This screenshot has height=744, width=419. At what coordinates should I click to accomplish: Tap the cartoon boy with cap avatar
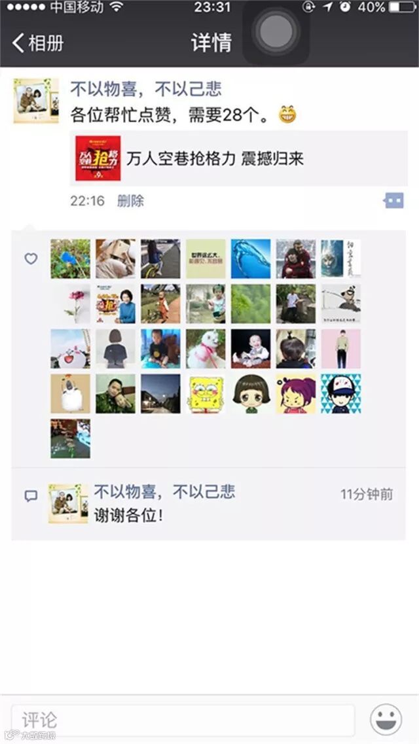tap(340, 393)
